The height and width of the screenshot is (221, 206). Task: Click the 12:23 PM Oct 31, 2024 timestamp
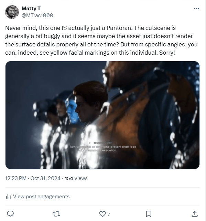(x=33, y=178)
